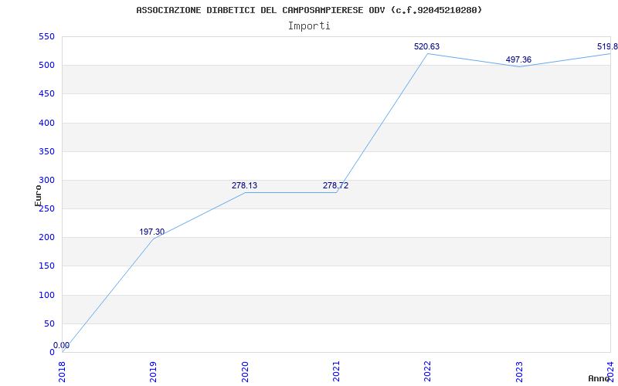Click the x-axis year 2021
618x386 pixels.
[x=336, y=371]
